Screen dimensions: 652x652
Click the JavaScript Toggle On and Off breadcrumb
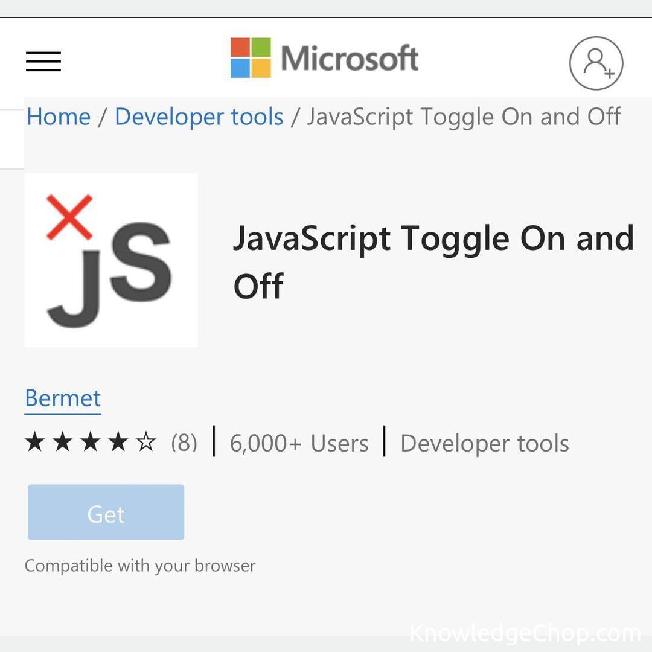click(x=463, y=117)
